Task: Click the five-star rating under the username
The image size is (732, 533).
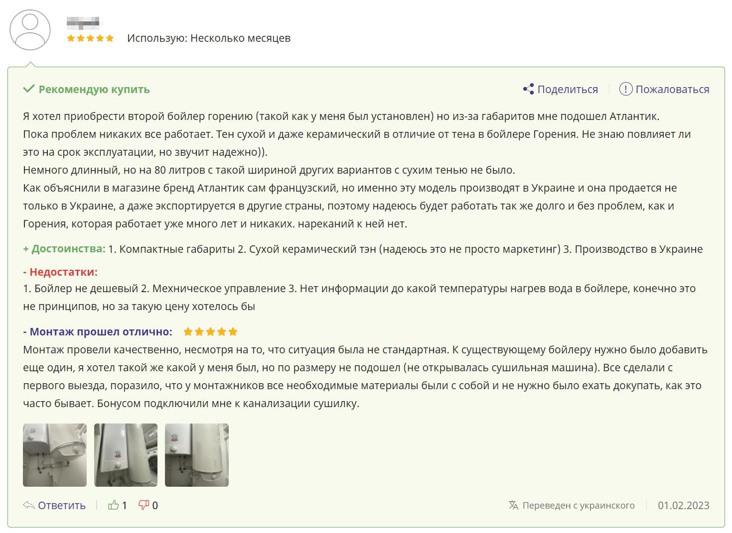Action: tap(90, 38)
